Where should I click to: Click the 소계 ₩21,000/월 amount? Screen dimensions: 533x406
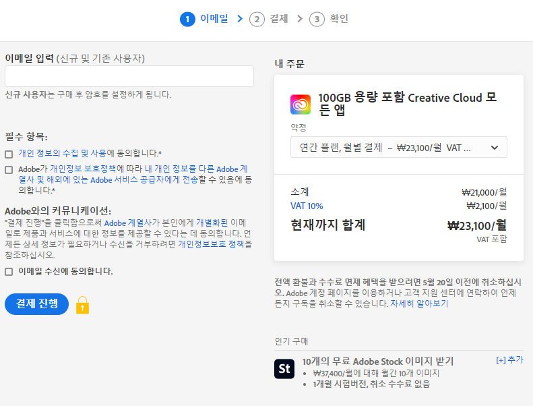click(x=484, y=192)
